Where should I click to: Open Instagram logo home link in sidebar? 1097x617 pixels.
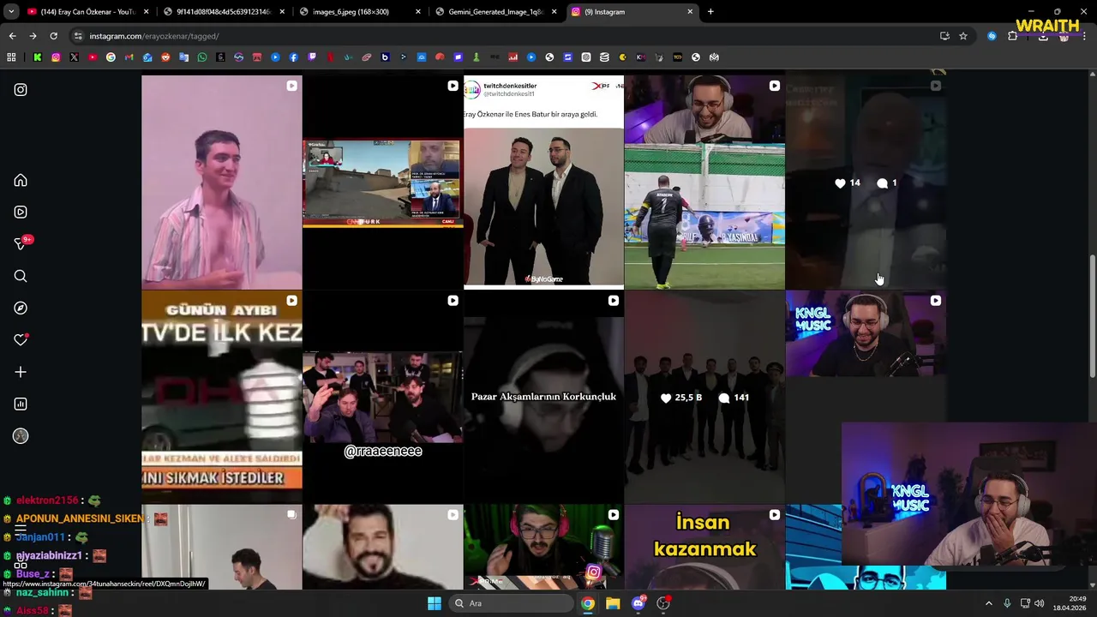21,90
